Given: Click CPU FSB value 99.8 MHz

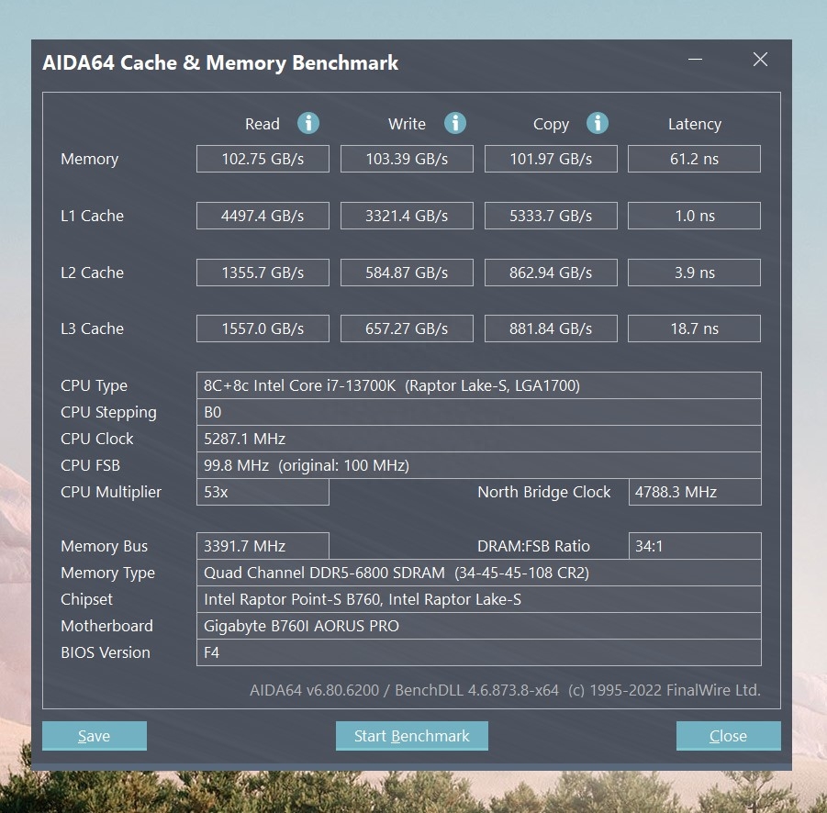Looking at the screenshot, I should 479,465.
